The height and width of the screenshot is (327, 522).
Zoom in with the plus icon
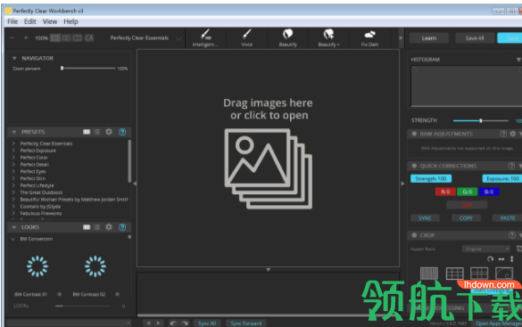click(26, 38)
